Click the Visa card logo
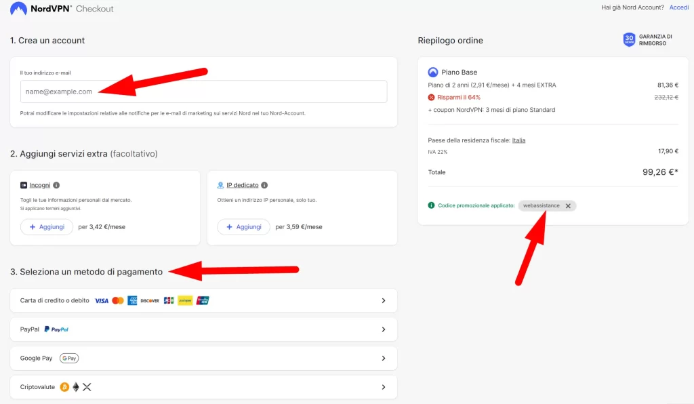Image resolution: width=694 pixels, height=404 pixels. click(x=102, y=300)
